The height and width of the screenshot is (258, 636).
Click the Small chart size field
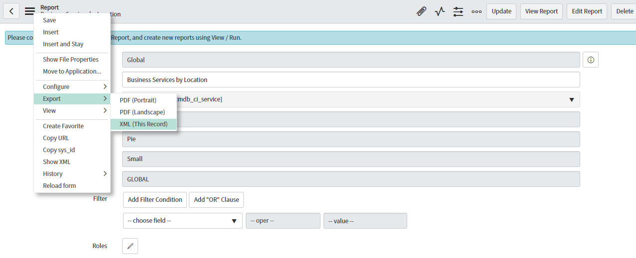pyautogui.click(x=351, y=159)
